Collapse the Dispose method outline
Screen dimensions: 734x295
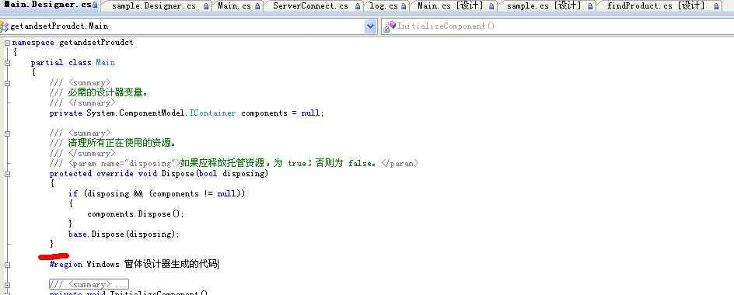click(x=8, y=174)
